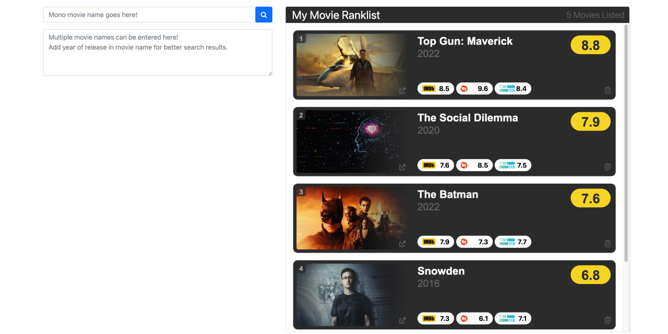
Task: Click Rotten Tomatoes 7.3 badge on The Batman
Action: click(474, 242)
